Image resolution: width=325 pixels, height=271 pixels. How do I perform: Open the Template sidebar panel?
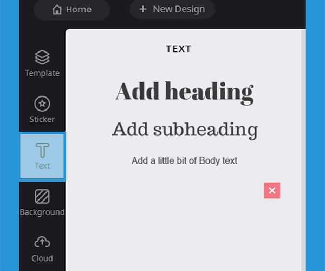coord(42,63)
